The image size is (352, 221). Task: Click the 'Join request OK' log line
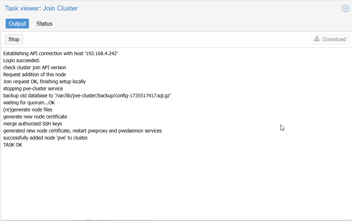click(44, 82)
